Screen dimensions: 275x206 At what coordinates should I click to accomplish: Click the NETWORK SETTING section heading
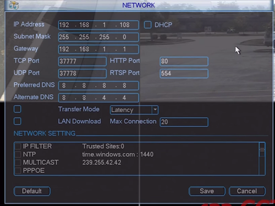45,133
